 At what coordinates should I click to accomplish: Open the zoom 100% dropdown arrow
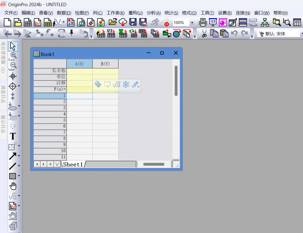[x=192, y=23]
